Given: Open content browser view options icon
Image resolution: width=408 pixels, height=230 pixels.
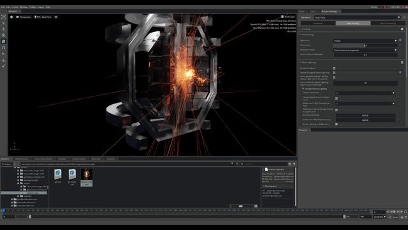Looking at the screenshot, I should (289, 164).
